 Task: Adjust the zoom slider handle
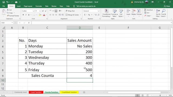(160, 95)
